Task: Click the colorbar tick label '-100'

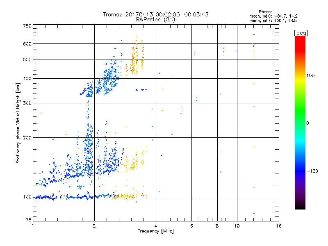Action: [312, 171]
